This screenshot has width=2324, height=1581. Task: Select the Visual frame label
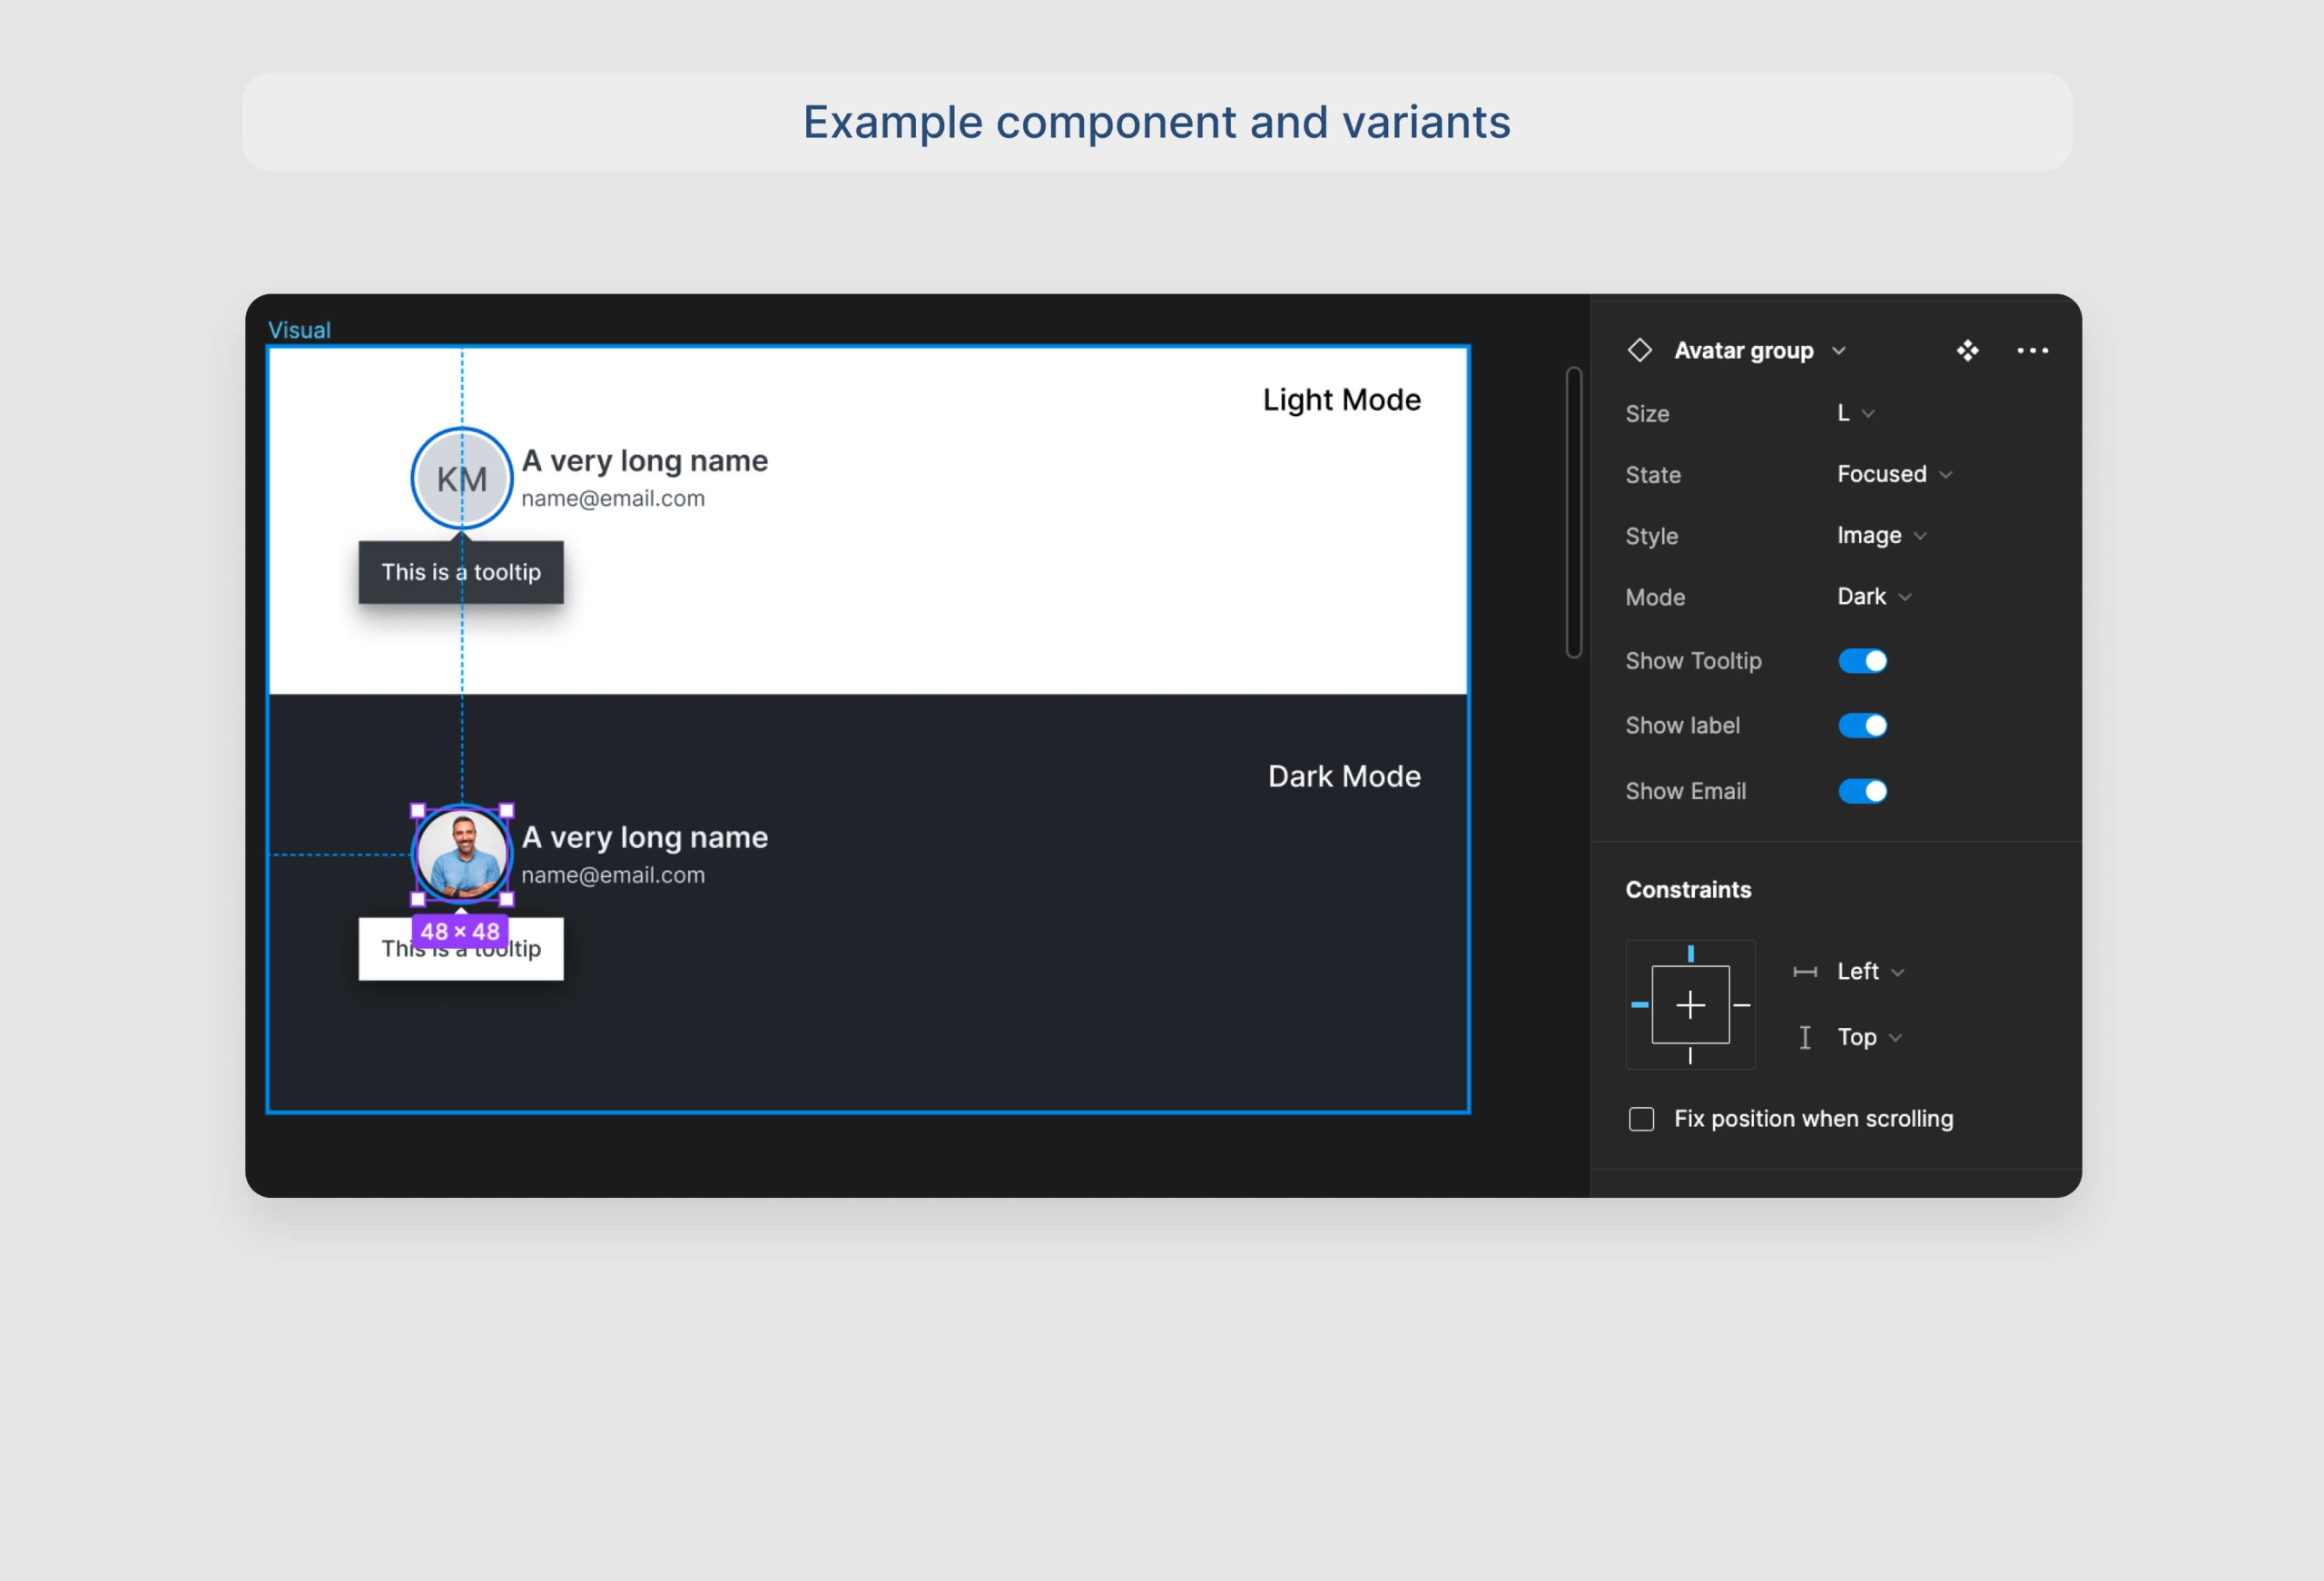tap(299, 330)
